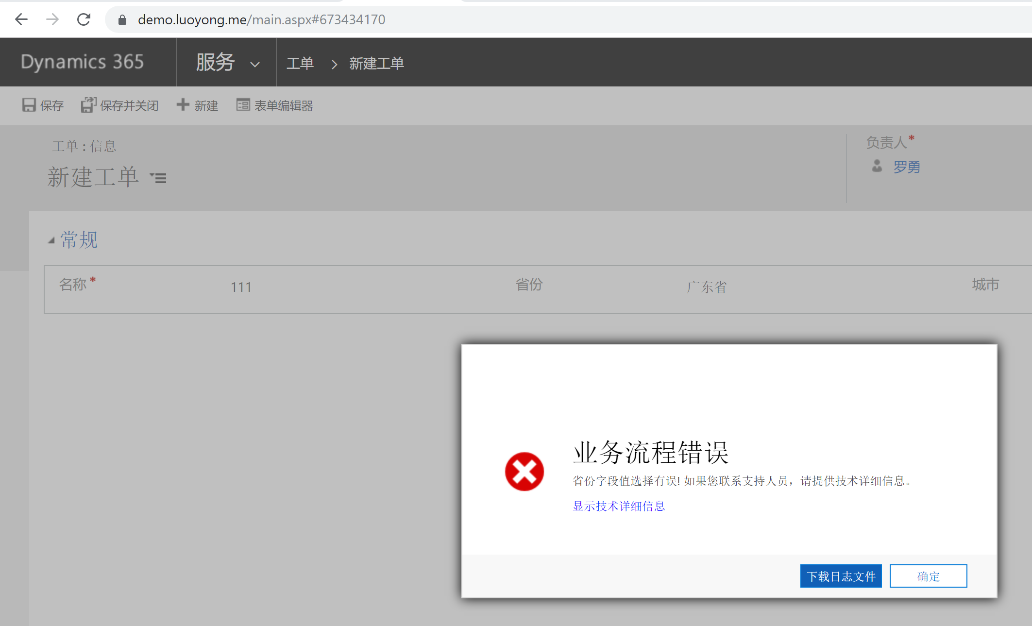The width and height of the screenshot is (1032, 626).
Task: Open the form selector beside 新建工单 title
Action: (158, 178)
